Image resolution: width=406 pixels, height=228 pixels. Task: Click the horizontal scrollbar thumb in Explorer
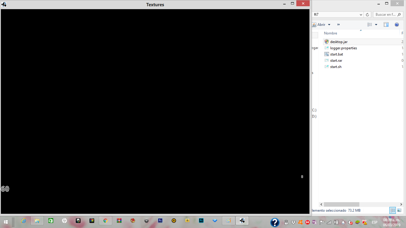pyautogui.click(x=342, y=205)
